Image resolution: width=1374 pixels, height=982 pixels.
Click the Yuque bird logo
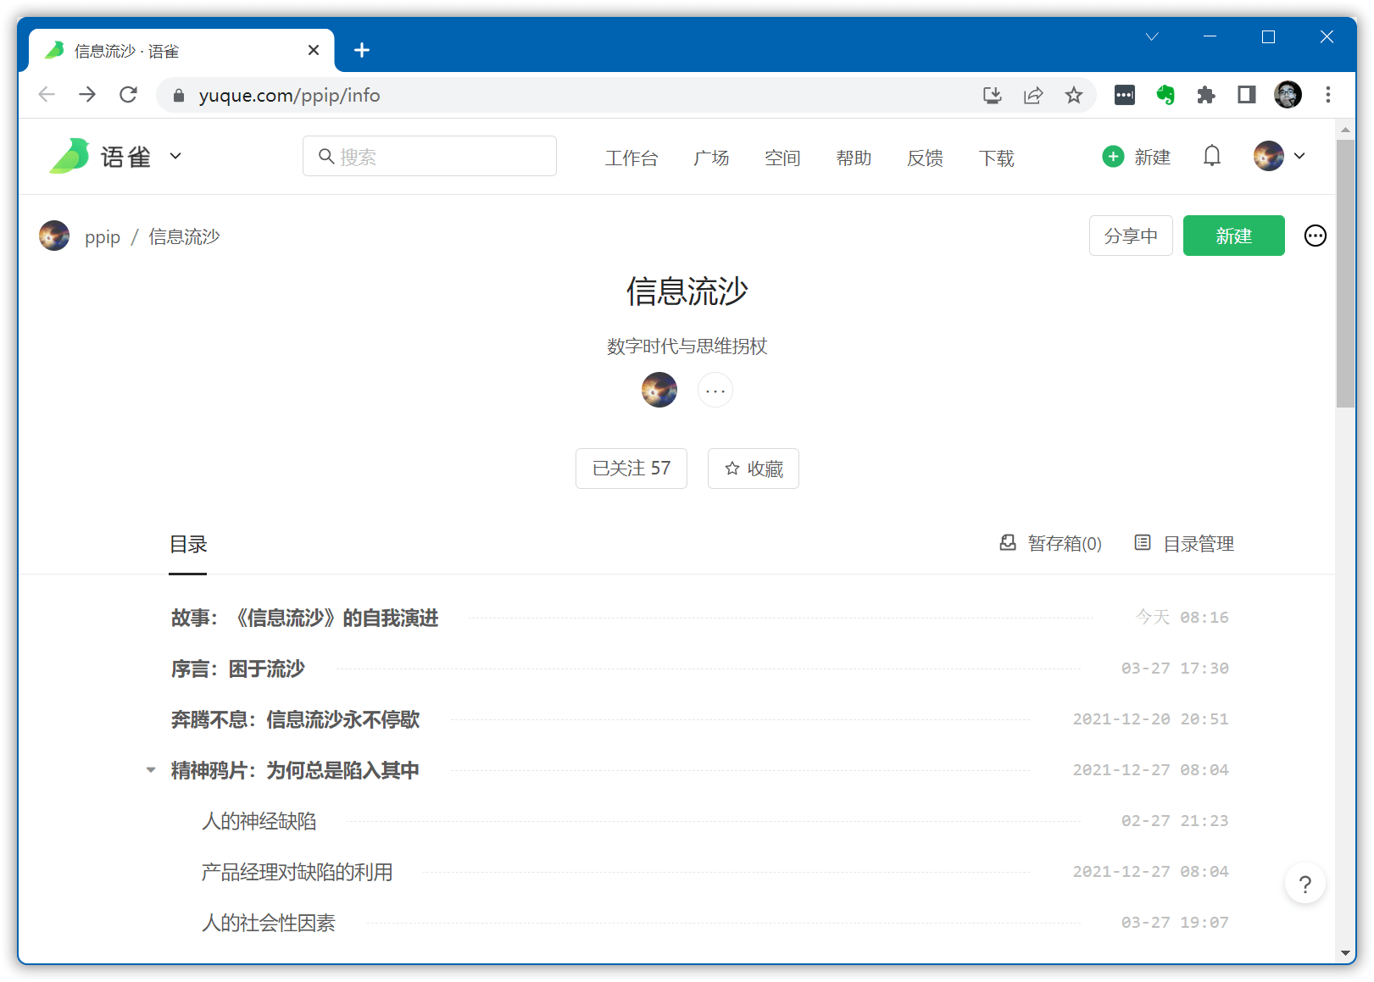click(70, 156)
